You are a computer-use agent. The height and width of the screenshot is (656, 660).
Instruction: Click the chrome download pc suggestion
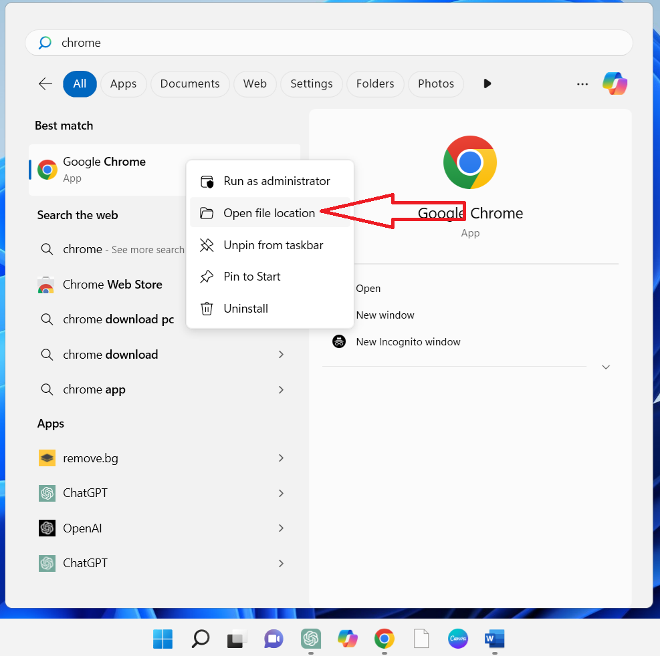pos(119,319)
